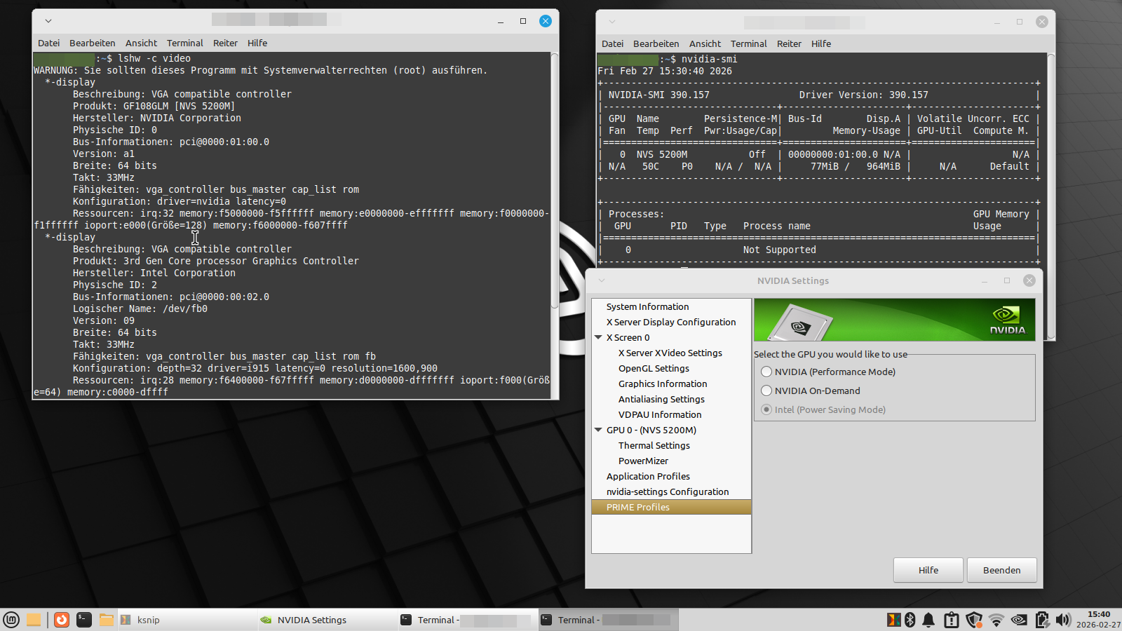The width and height of the screenshot is (1122, 631).
Task: Select NVIDIA On-Demand radio button
Action: click(766, 391)
